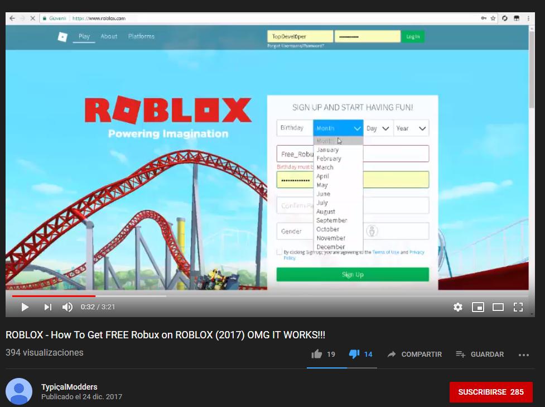Viewport: 545px width, 407px height.
Task: Dislike the video with thumbs down
Action: [x=354, y=354]
